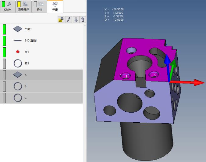Select the 平面1 plane icon

pyautogui.click(x=18, y=29)
